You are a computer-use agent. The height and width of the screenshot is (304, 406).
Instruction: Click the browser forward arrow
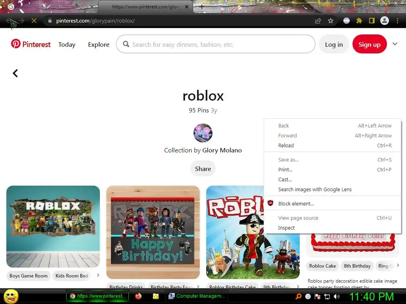[21, 21]
